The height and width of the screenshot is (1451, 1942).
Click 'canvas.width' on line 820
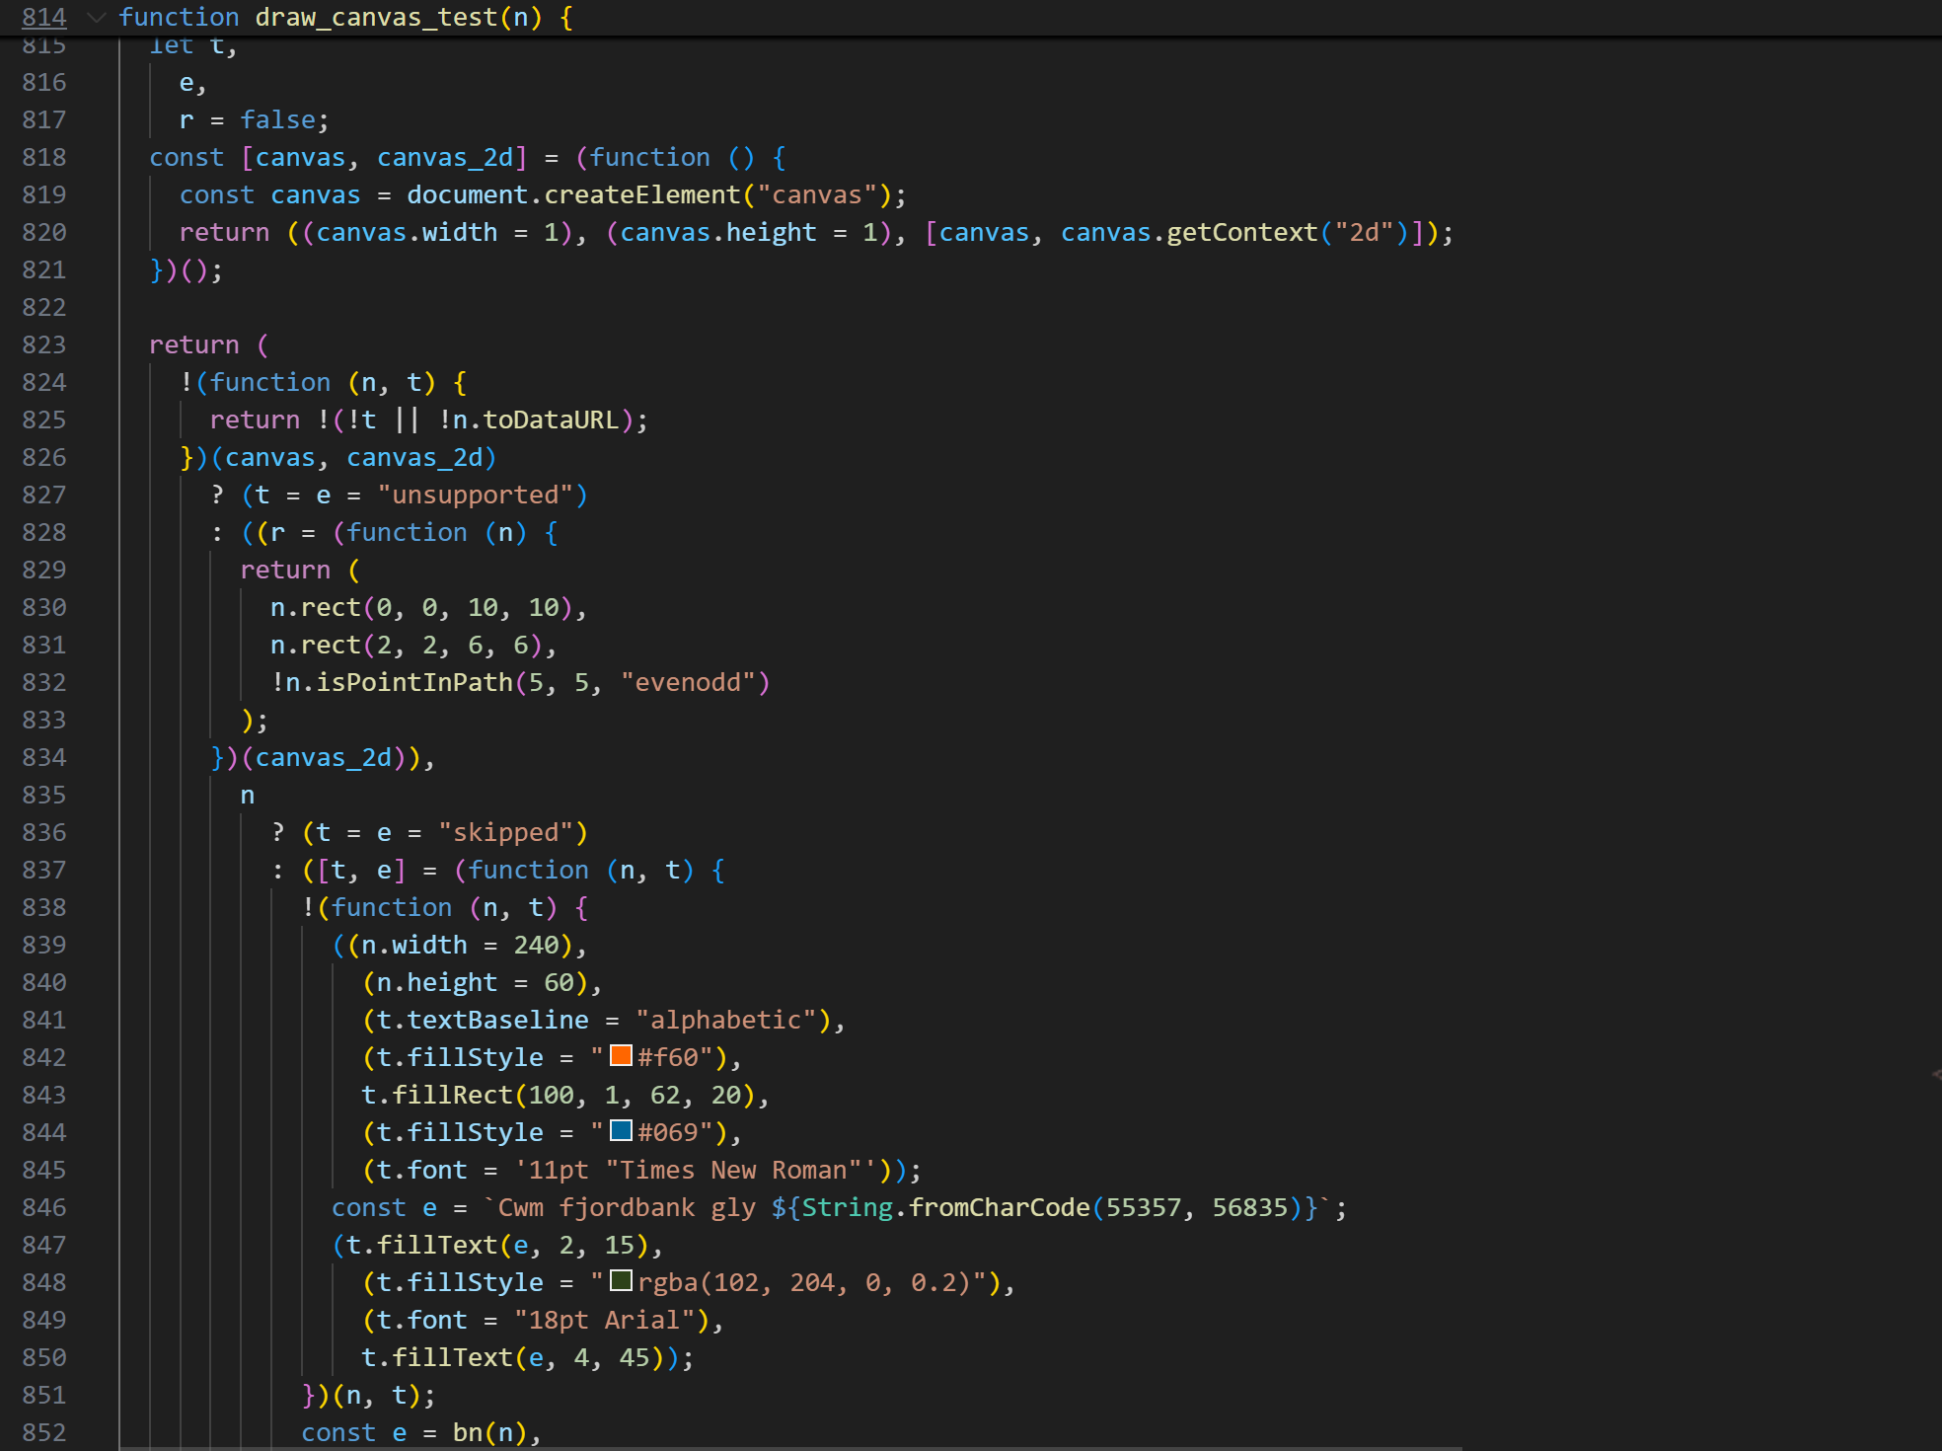click(x=408, y=232)
